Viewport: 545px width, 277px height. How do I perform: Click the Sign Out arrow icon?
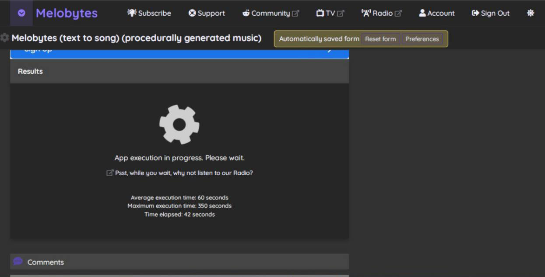(475, 13)
